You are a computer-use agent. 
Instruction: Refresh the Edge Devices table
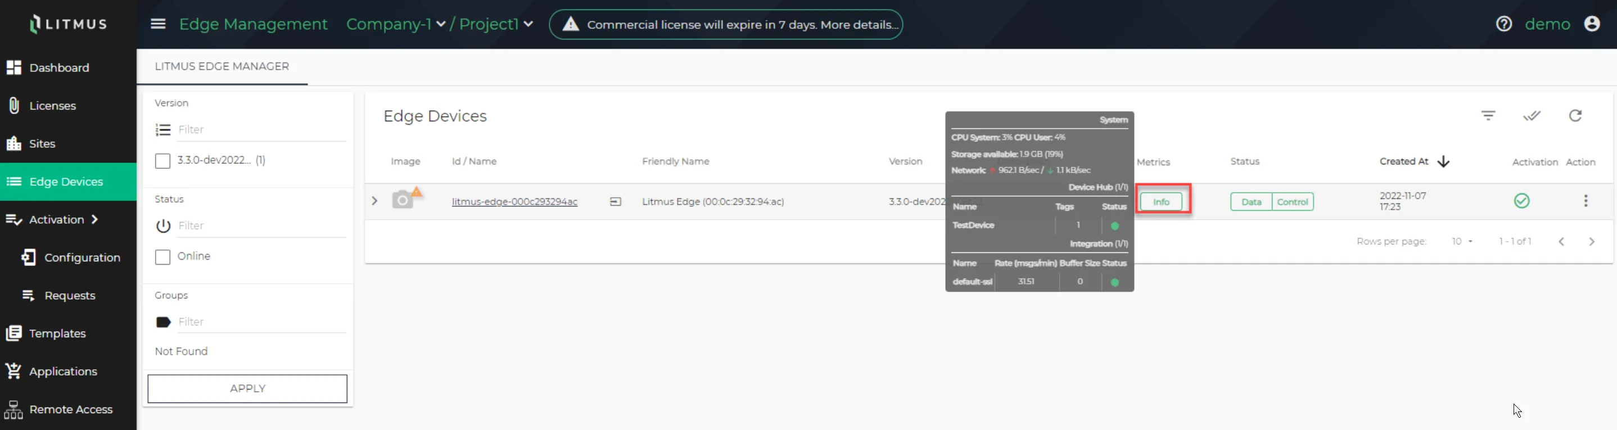click(x=1575, y=115)
